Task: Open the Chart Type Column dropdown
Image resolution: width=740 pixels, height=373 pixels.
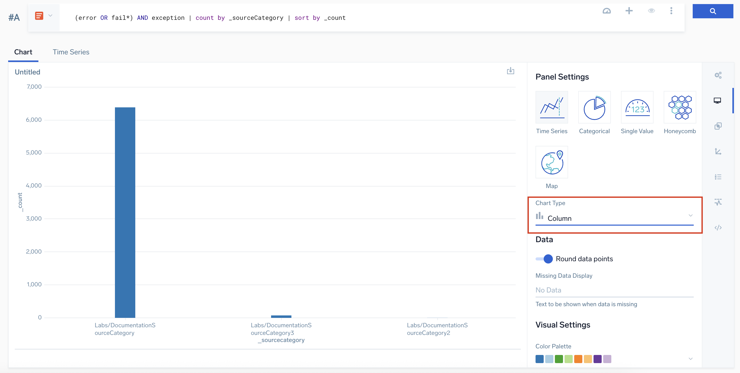Action: (614, 218)
